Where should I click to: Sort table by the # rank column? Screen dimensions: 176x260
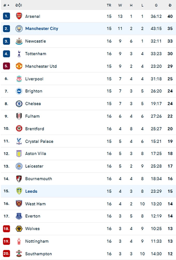tap(6, 5)
